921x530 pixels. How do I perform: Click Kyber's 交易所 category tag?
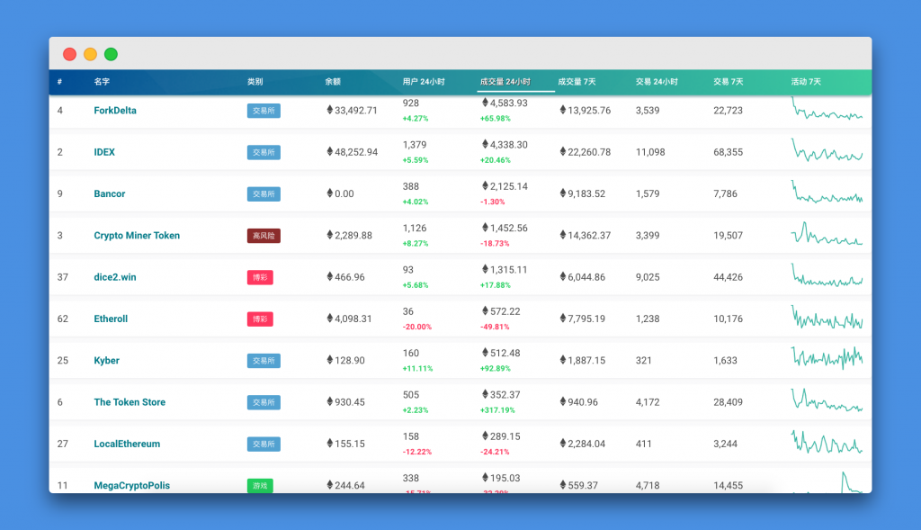[x=264, y=361]
